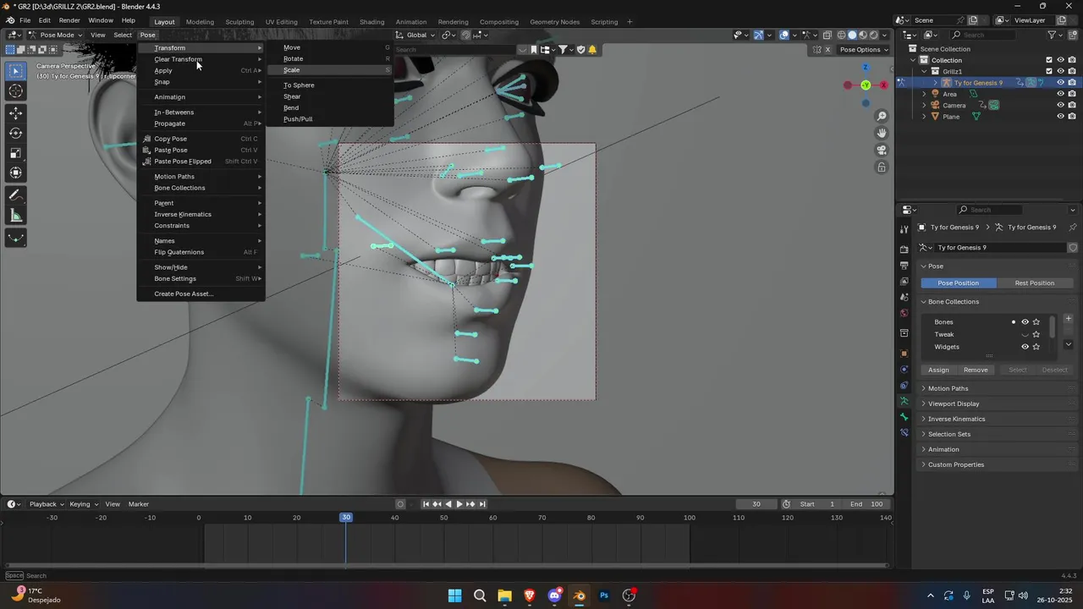Select the Measure tool
The width and height of the screenshot is (1083, 609).
tap(16, 216)
